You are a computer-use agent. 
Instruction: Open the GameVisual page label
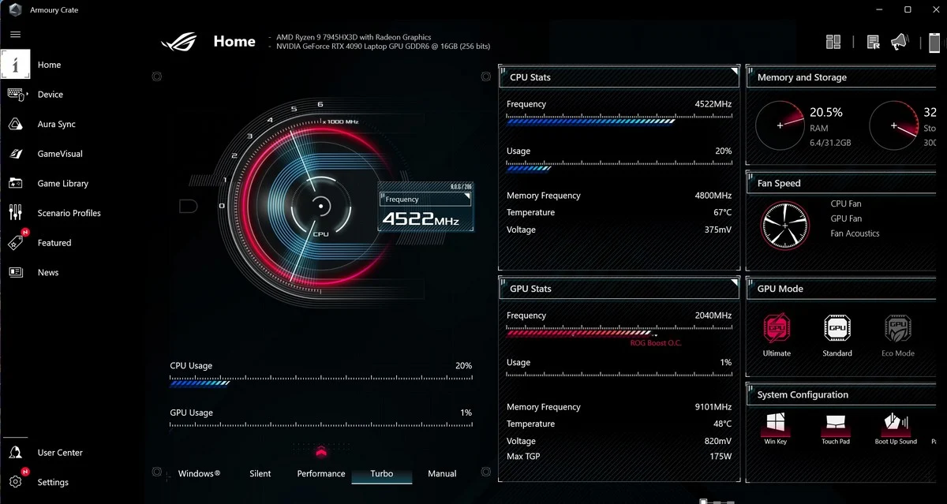[60, 154]
